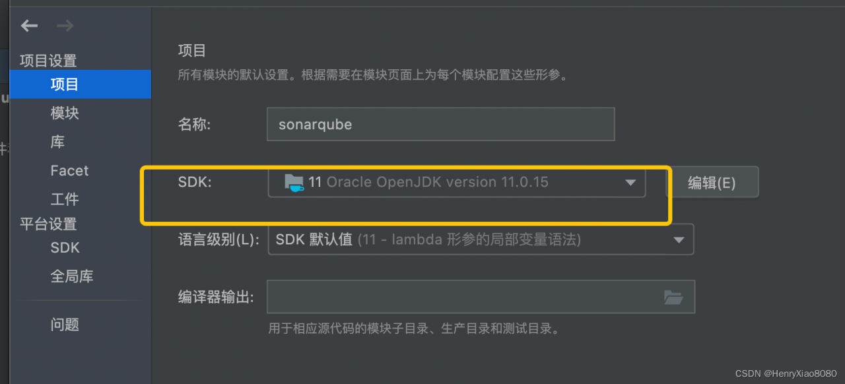Click the forward navigation arrow
The image size is (845, 384).
(x=65, y=26)
